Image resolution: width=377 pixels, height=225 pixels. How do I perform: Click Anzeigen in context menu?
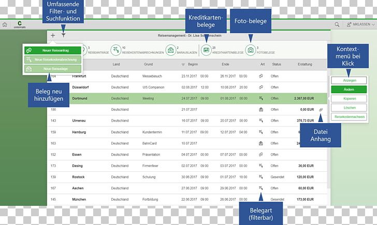[x=350, y=81]
